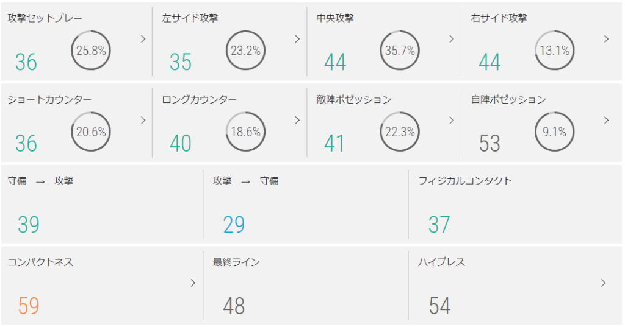Expand the 中央攻撃 chevron arrow

tap(452, 39)
